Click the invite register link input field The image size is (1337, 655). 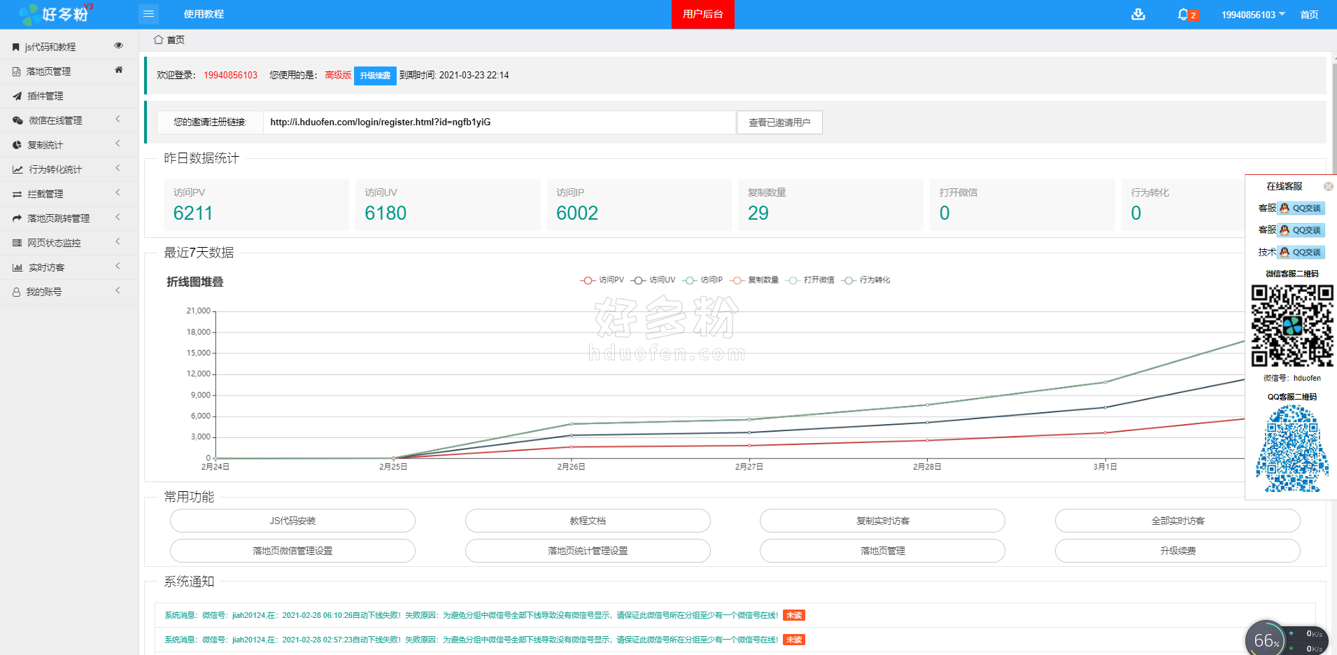[500, 122]
